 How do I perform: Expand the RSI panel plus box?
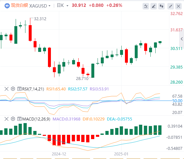coord(19,89)
